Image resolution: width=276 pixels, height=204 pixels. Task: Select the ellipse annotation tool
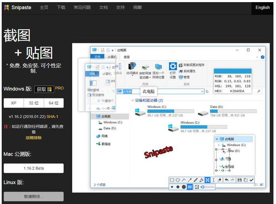click(x=178, y=180)
